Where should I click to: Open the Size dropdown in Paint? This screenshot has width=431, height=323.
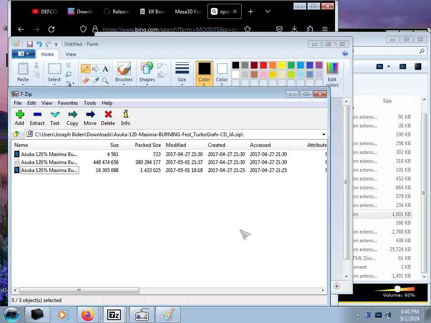(182, 73)
